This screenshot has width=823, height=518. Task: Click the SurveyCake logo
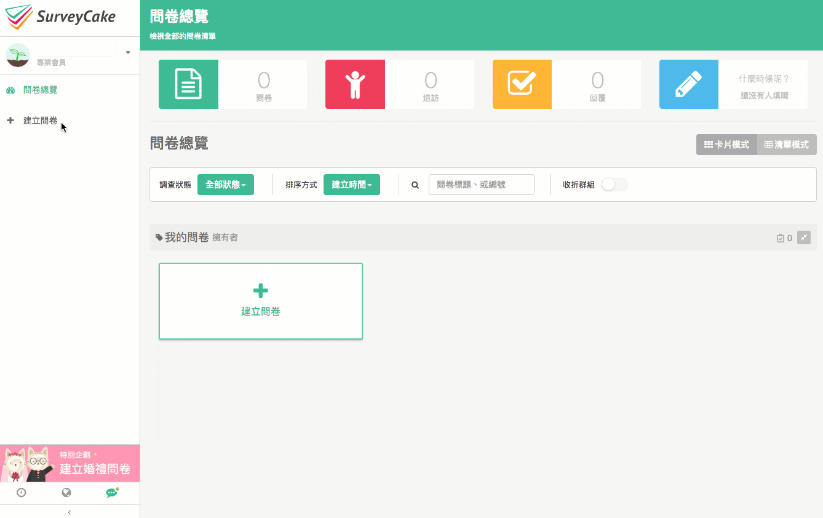tap(60, 17)
